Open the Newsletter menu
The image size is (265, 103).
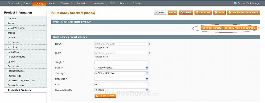click(x=99, y=3)
